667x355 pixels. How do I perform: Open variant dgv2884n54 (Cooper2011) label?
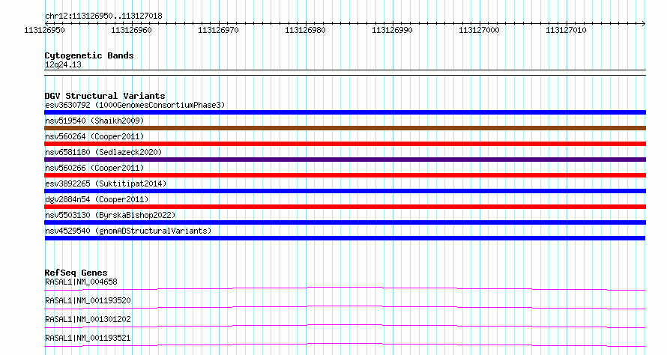97,199
